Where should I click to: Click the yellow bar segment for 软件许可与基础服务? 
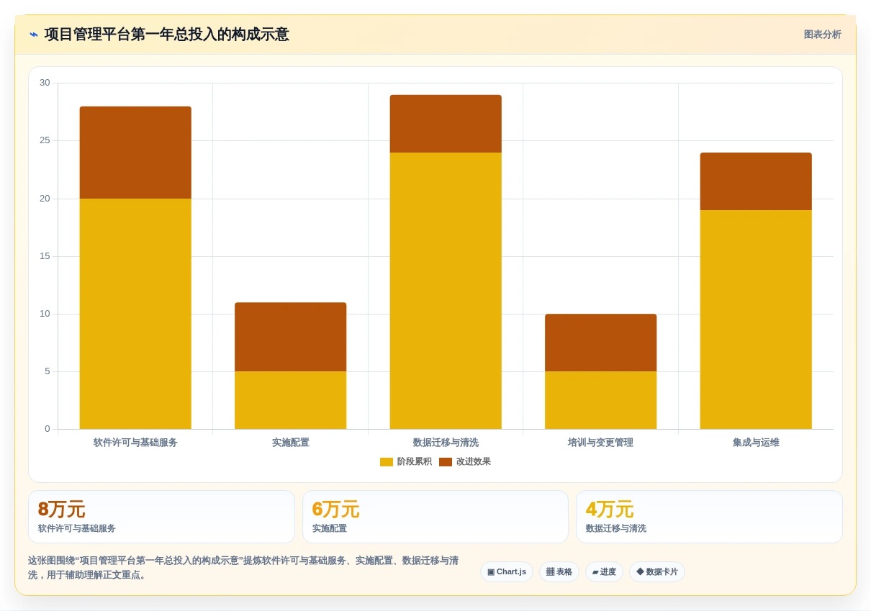tap(135, 314)
